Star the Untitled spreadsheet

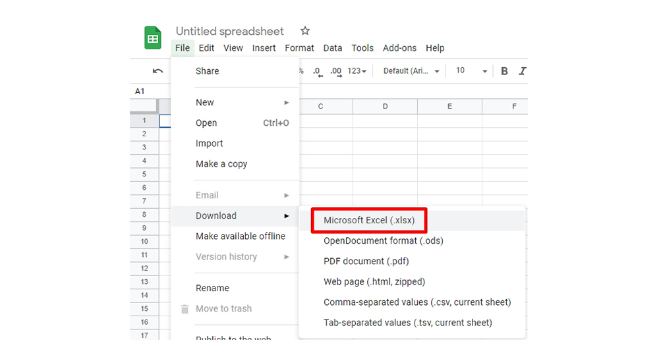pyautogui.click(x=305, y=31)
